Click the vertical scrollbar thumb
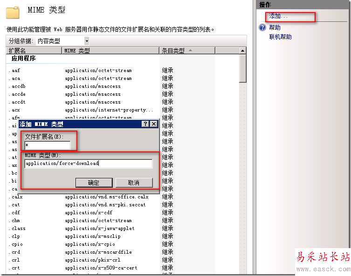Screen dimensions: 351x276 click(242, 69)
